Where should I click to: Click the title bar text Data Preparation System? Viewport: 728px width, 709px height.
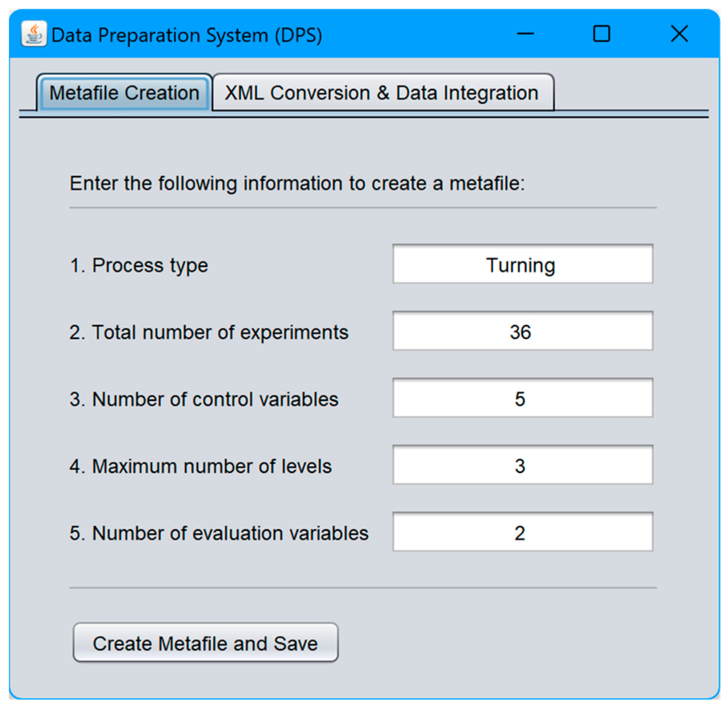coord(187,35)
